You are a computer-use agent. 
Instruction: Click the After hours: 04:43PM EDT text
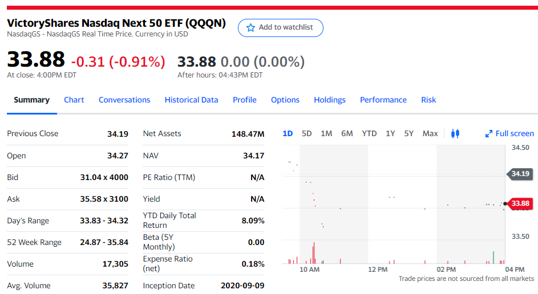tap(220, 75)
